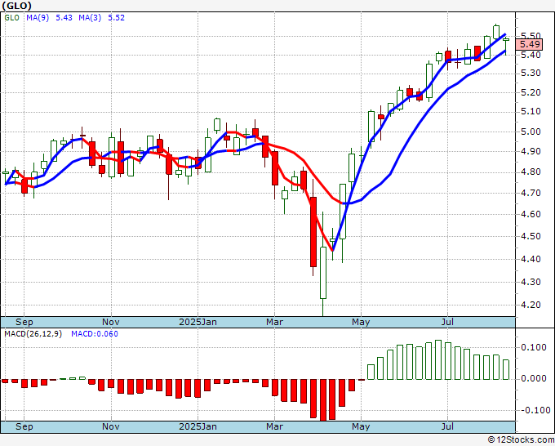Click the MA(9) legend label
555x446 pixels.
(38, 18)
